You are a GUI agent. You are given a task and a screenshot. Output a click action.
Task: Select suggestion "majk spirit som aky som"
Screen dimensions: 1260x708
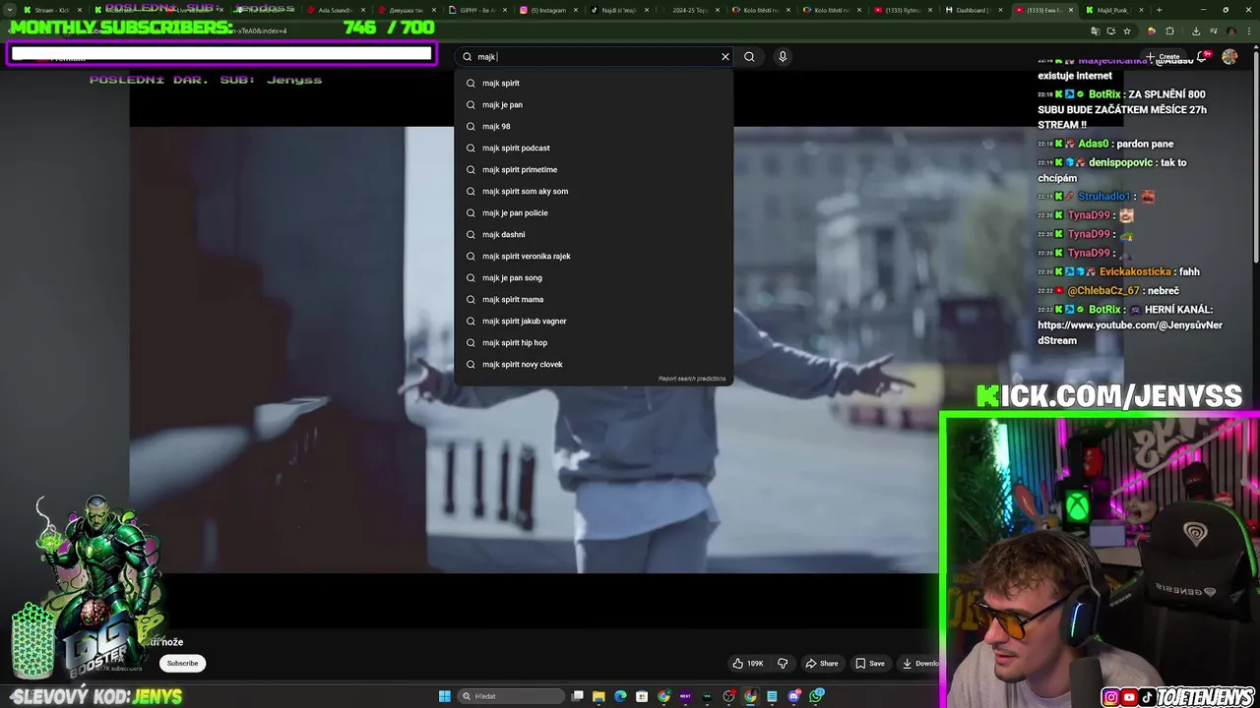tap(594, 191)
